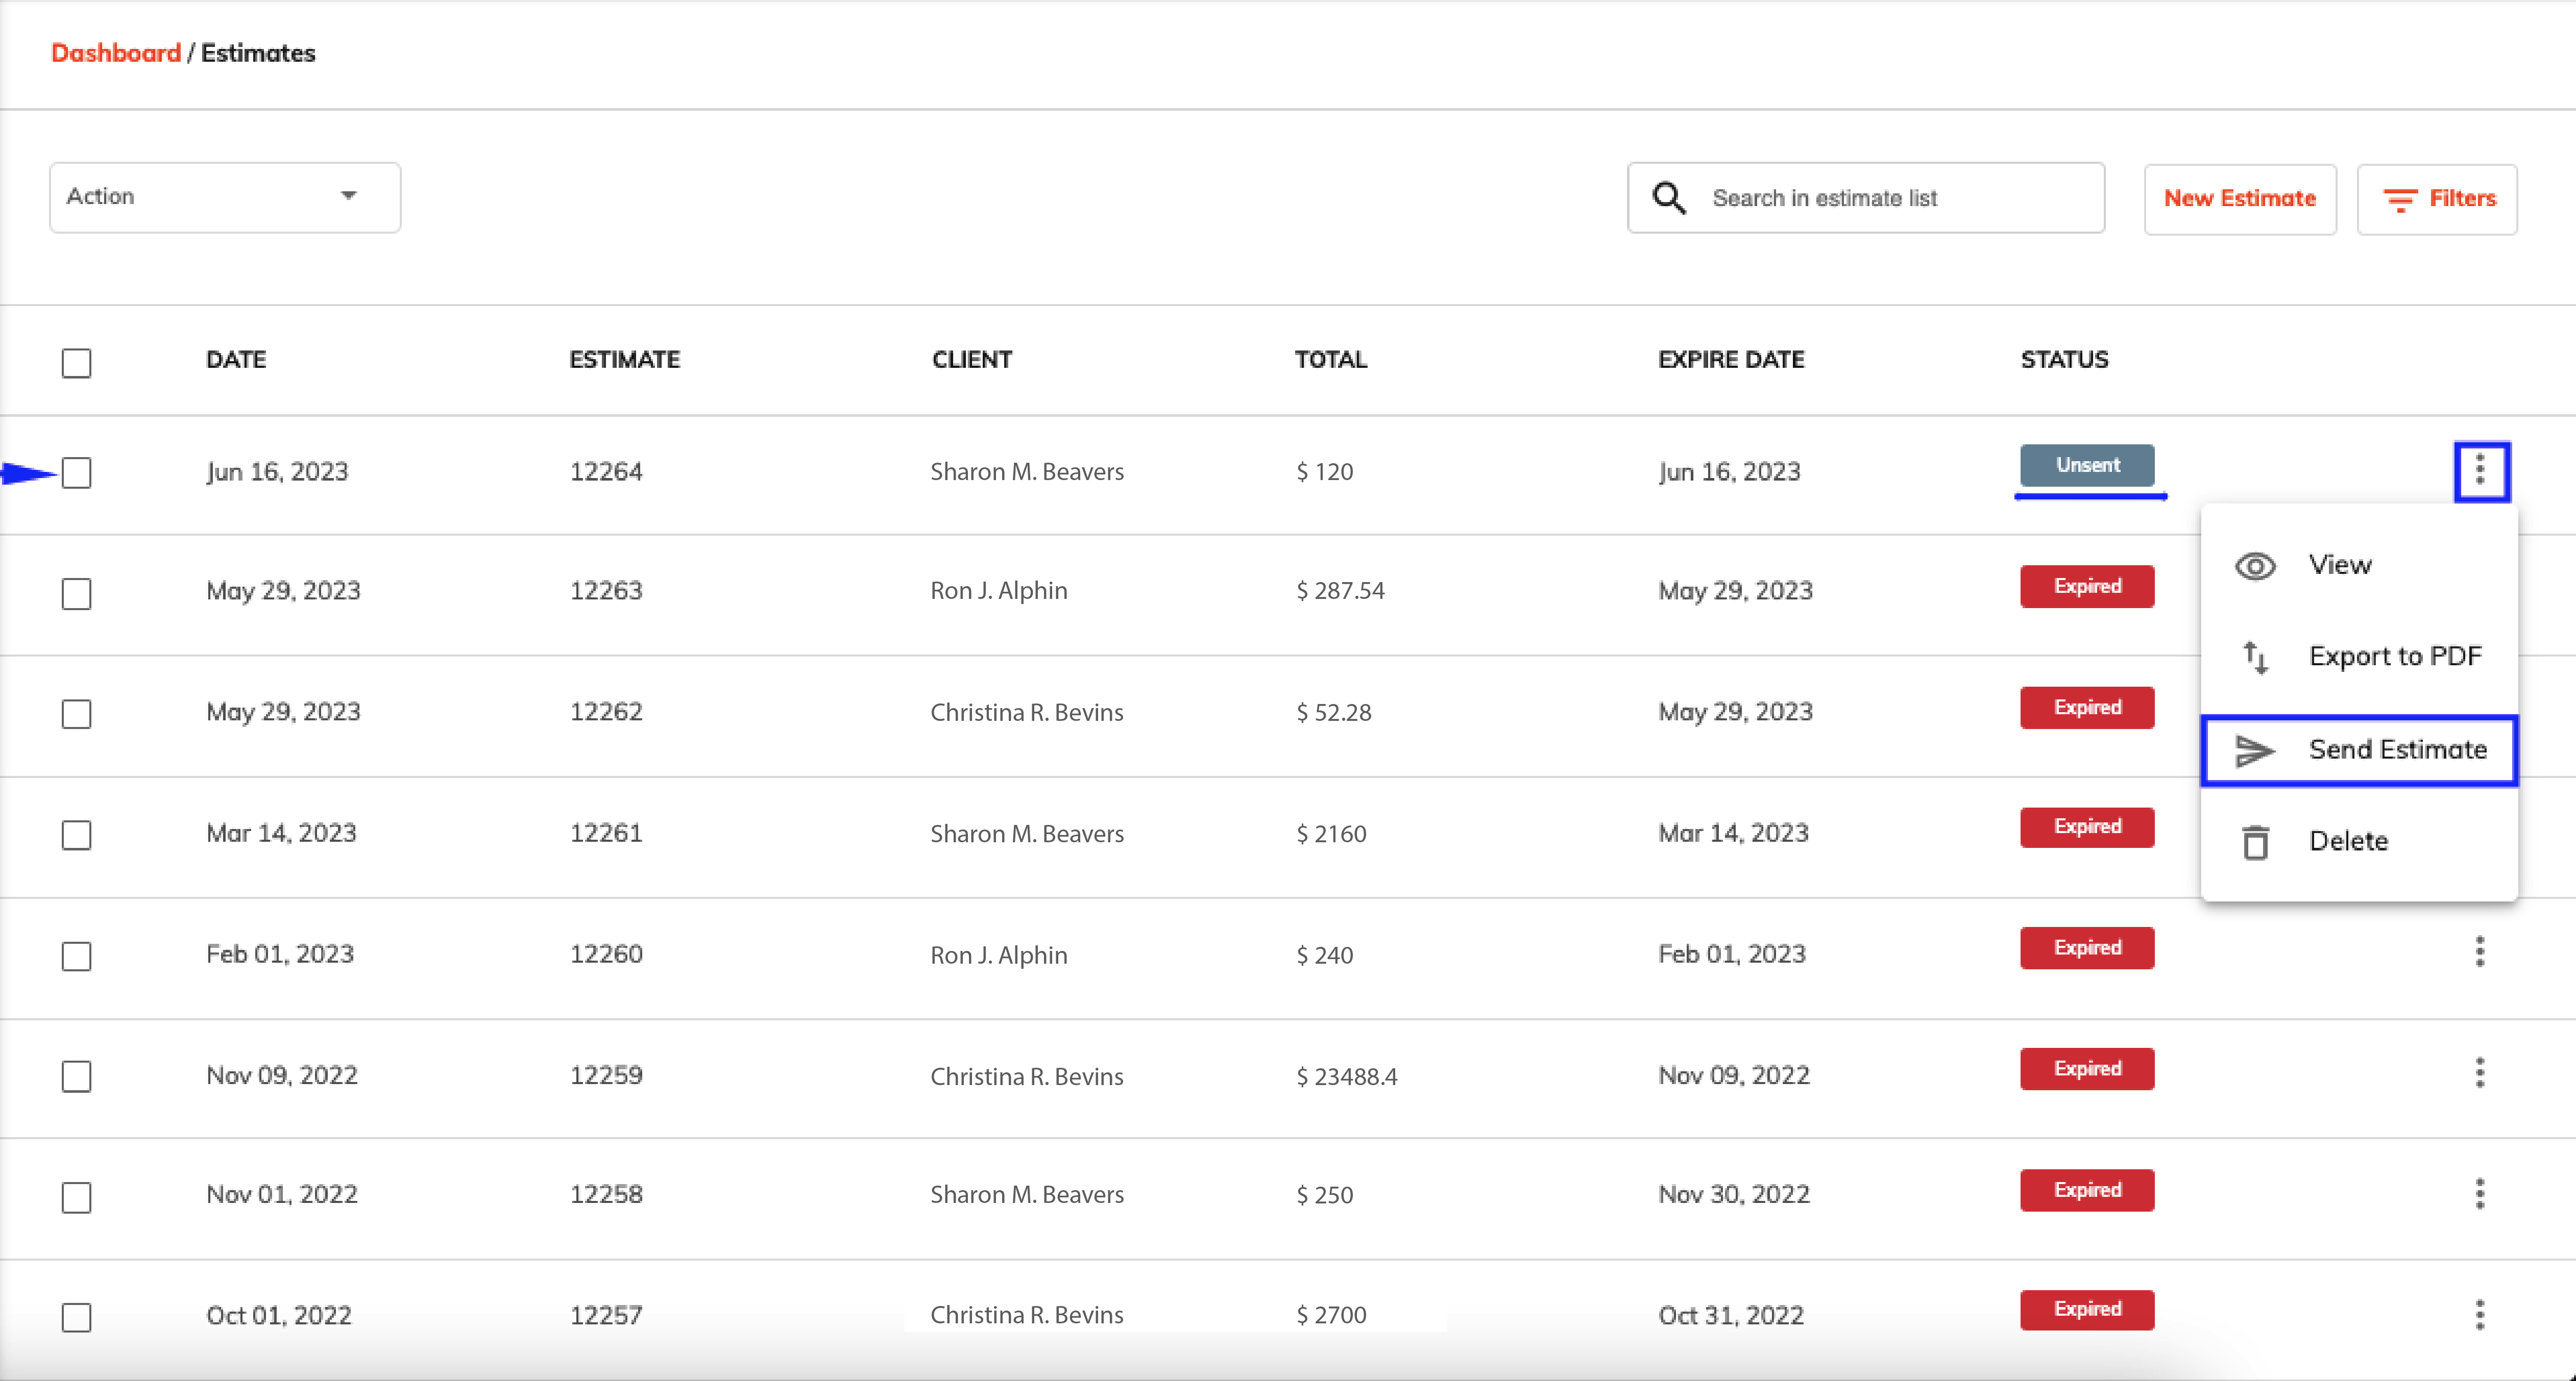Select Send Estimate from the menu
The height and width of the screenshot is (1381, 2576).
tap(2359, 749)
